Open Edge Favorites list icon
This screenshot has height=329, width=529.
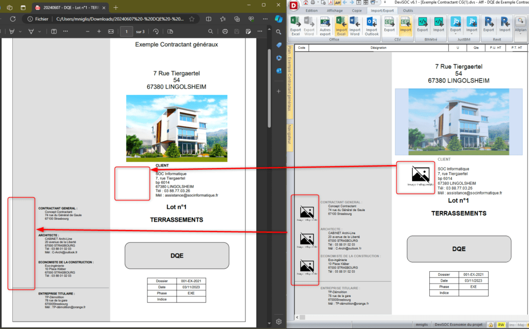[x=223, y=19]
